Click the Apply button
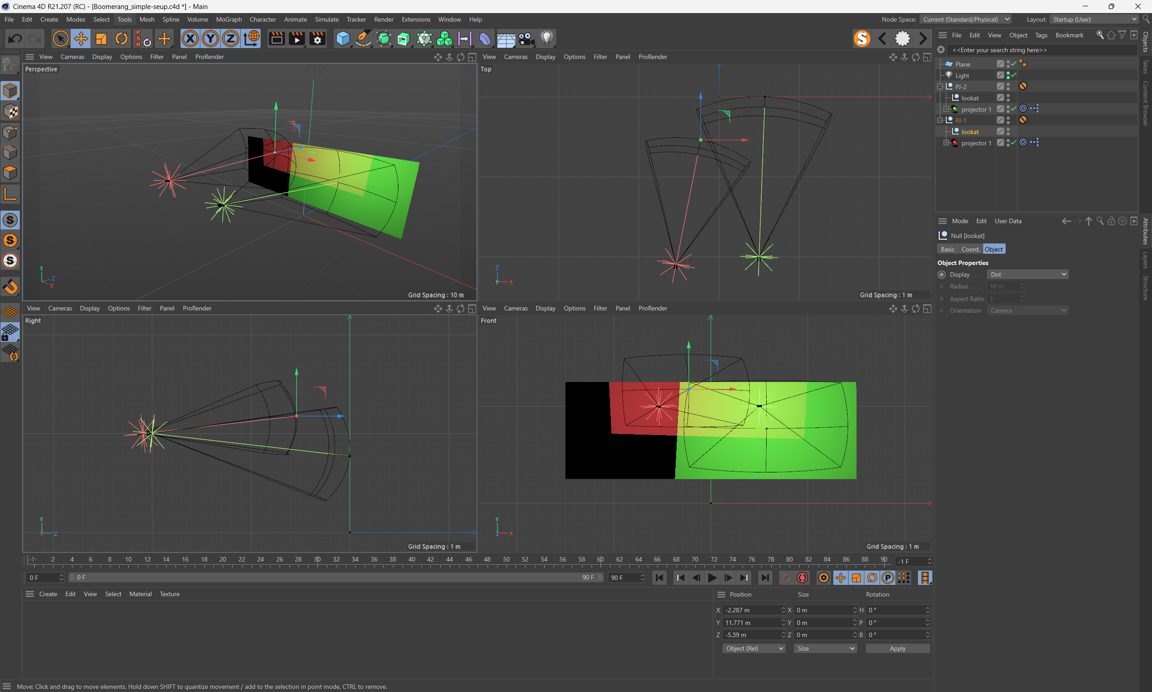This screenshot has height=692, width=1152. click(897, 649)
